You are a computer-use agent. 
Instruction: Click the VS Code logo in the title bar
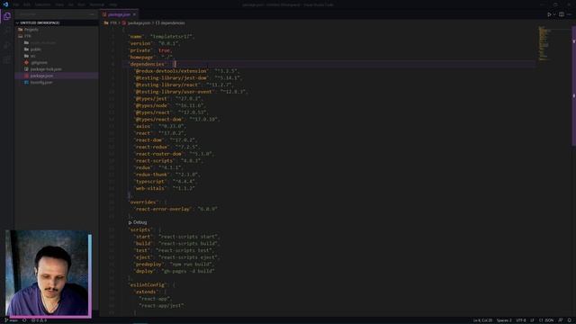click(5, 4)
